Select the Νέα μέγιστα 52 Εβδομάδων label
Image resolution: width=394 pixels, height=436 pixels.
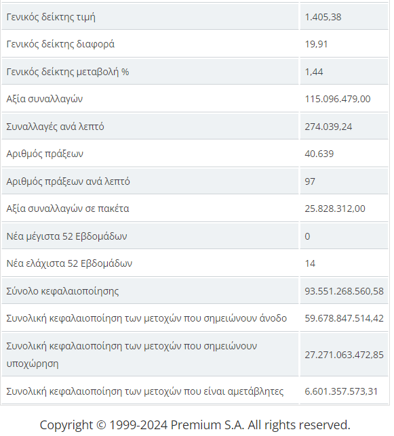pos(67,236)
